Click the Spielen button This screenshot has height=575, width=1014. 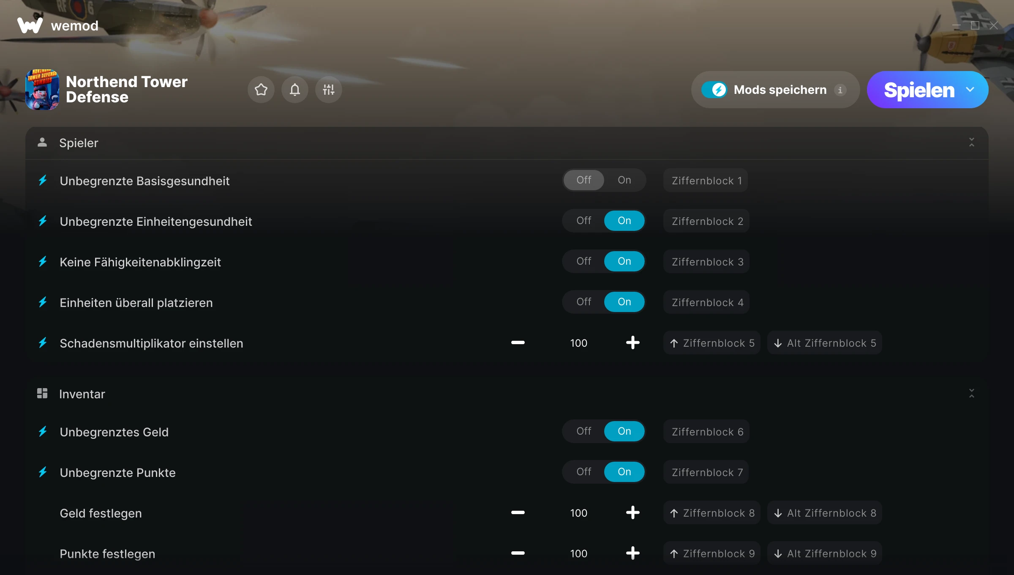tap(919, 90)
